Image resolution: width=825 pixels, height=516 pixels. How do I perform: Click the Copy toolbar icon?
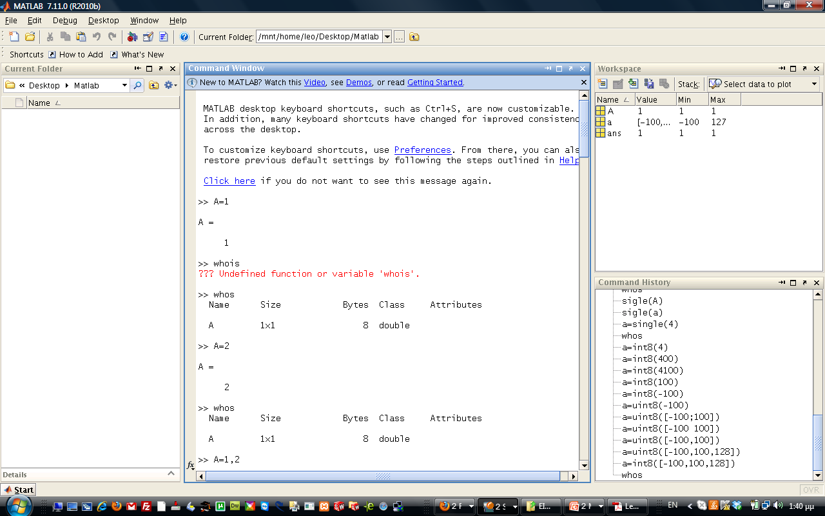click(x=66, y=37)
